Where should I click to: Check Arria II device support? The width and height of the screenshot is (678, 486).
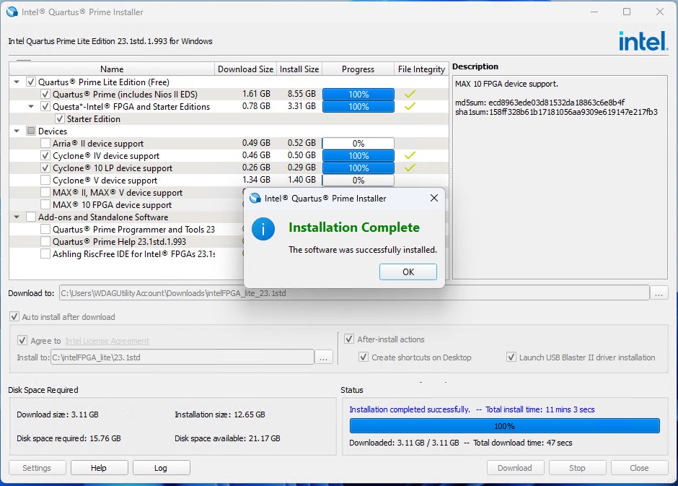click(45, 143)
